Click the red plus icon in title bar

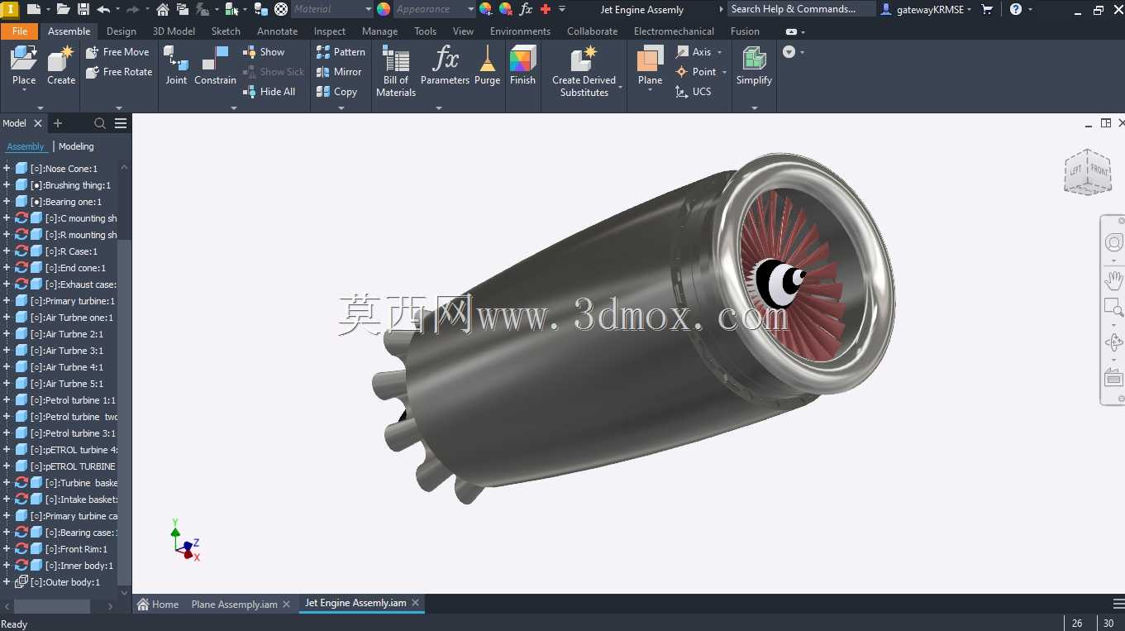click(546, 9)
